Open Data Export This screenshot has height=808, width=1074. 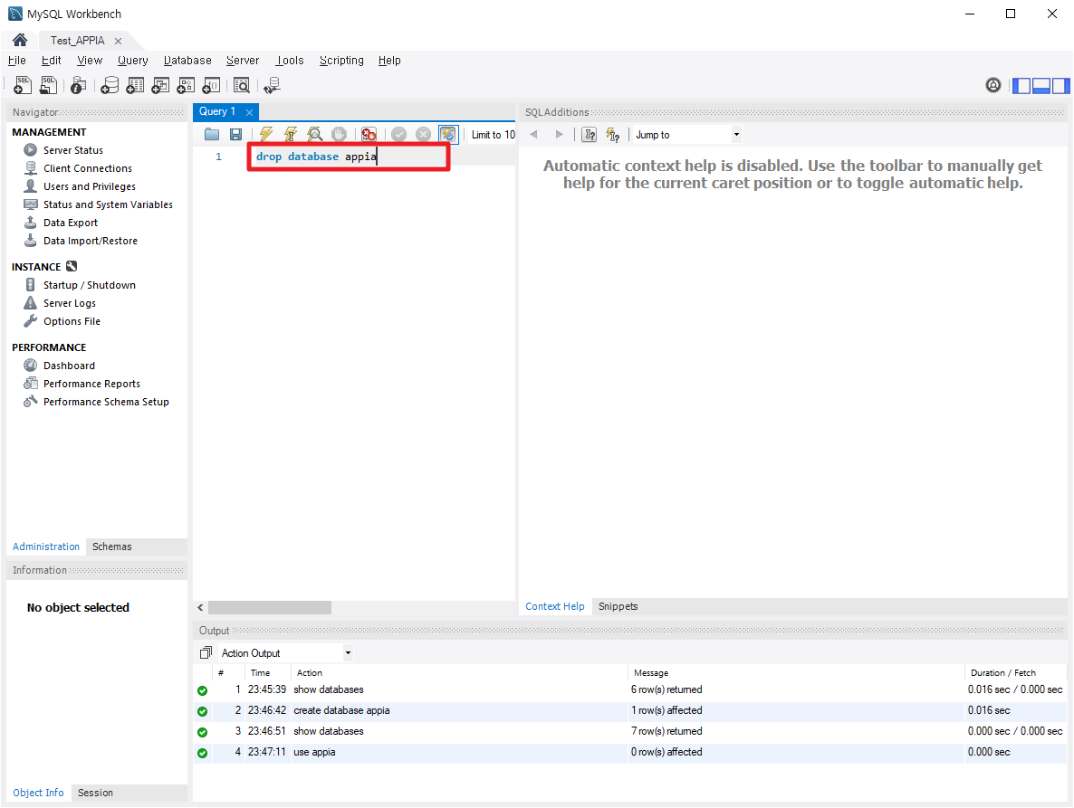pos(71,223)
